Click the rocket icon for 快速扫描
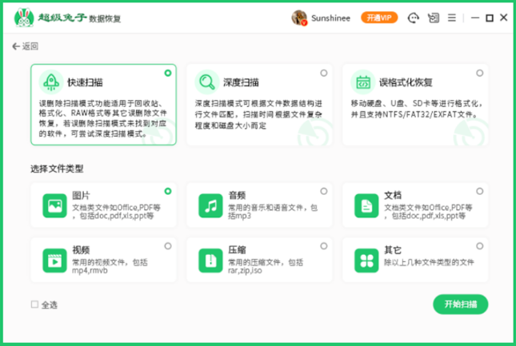This screenshot has height=346, width=516. (x=51, y=82)
